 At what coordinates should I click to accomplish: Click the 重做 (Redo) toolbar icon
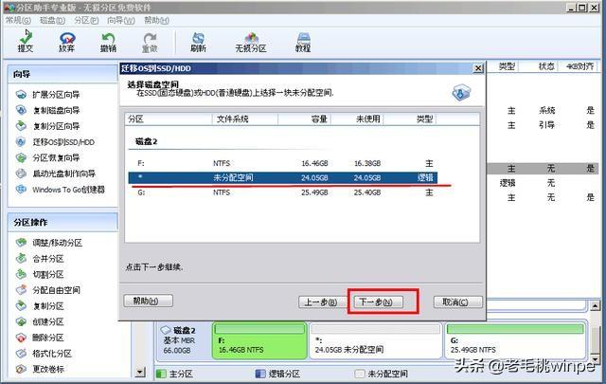pyautogui.click(x=150, y=42)
